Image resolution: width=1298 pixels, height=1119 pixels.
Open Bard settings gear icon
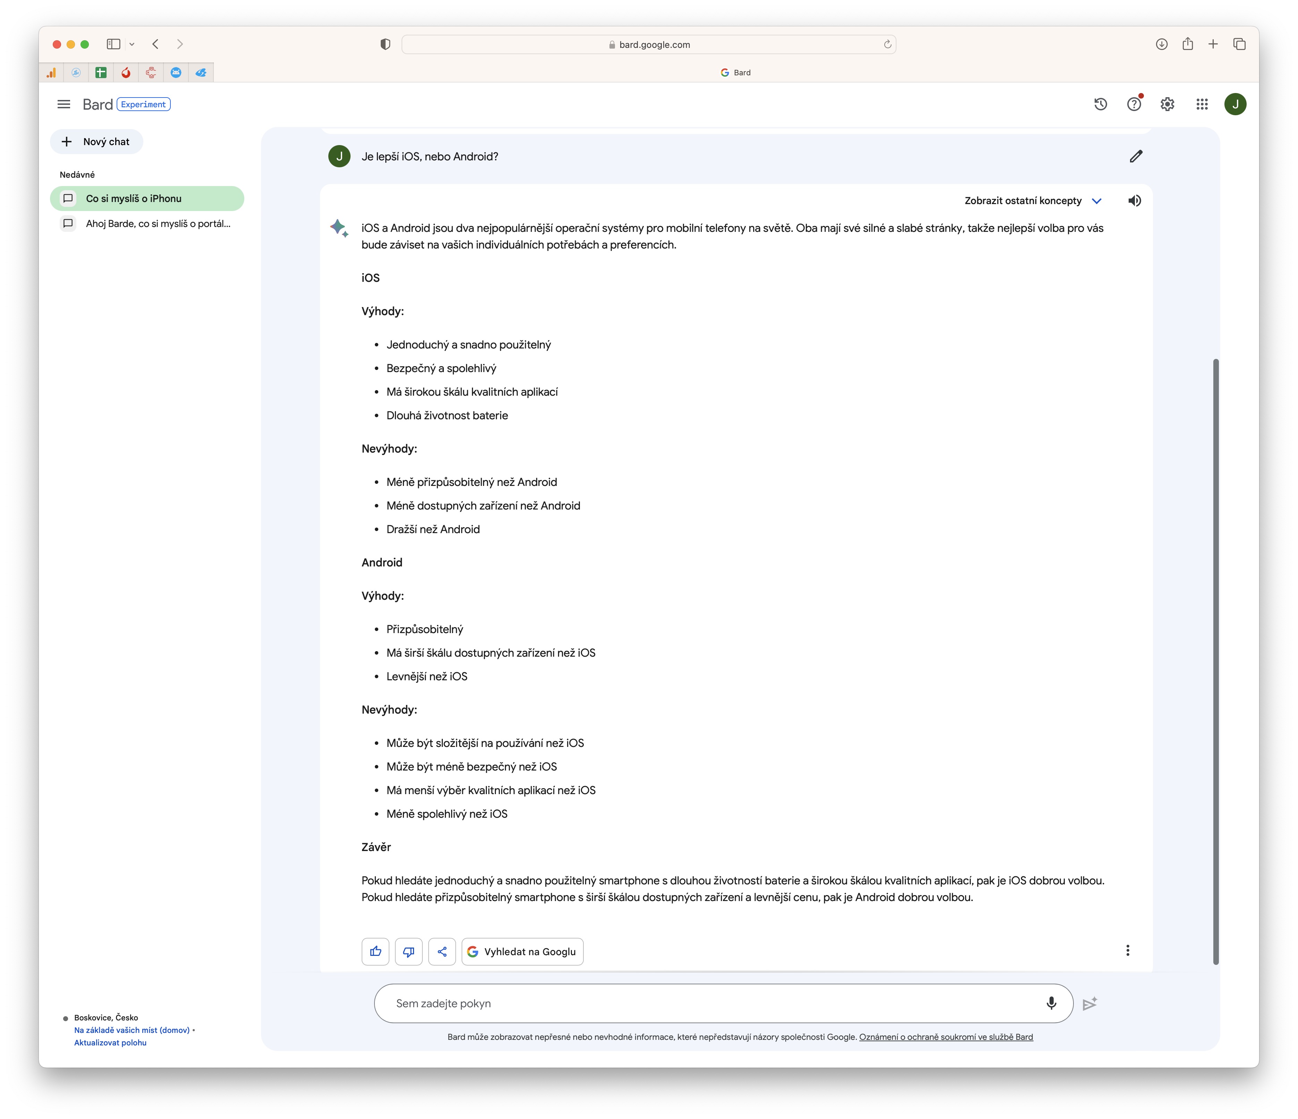[1167, 104]
